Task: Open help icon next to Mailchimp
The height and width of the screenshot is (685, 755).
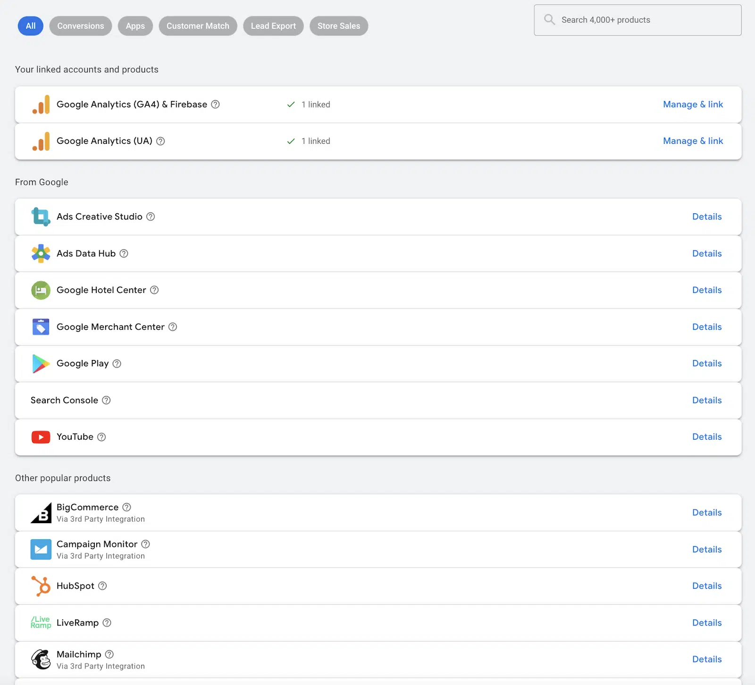Action: tap(109, 654)
